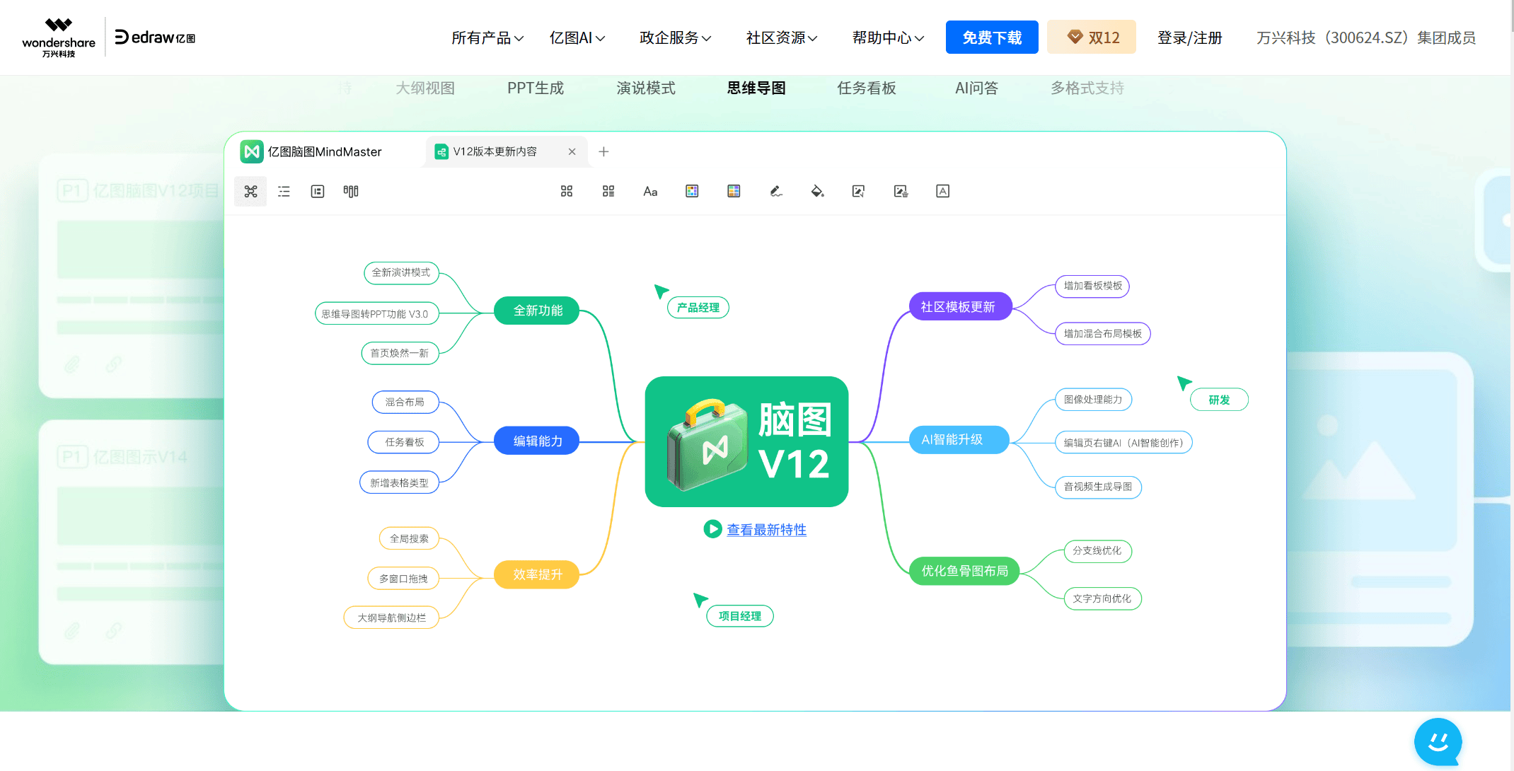Switch to the 任务看板 feature tab
Viewport: 1514px width, 771px height.
pyautogui.click(x=867, y=88)
